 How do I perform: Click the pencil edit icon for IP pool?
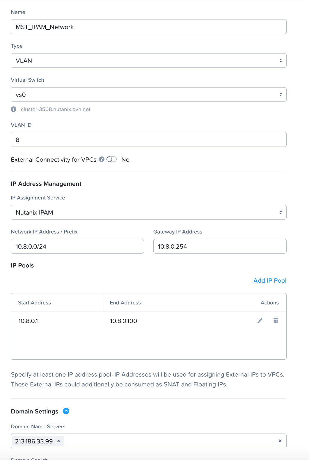point(260,320)
